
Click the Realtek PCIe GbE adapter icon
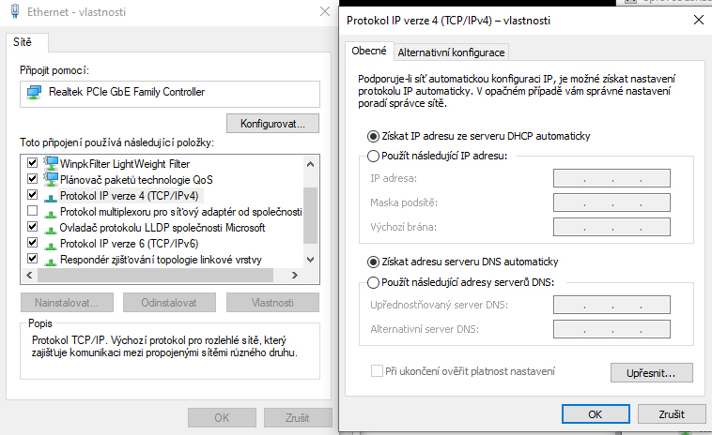pos(35,92)
